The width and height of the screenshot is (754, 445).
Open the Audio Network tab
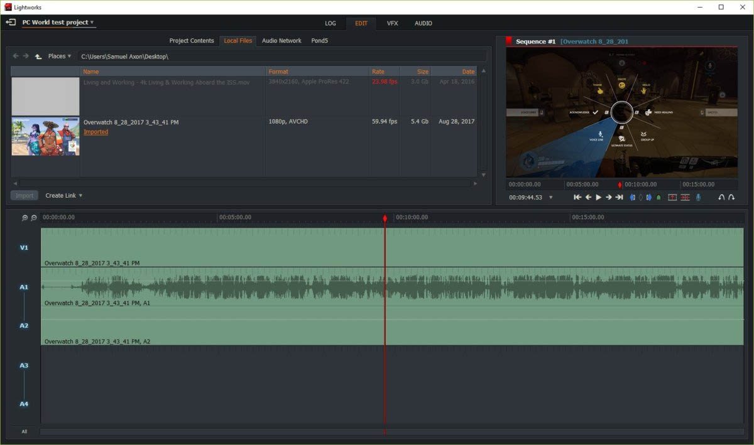point(281,41)
